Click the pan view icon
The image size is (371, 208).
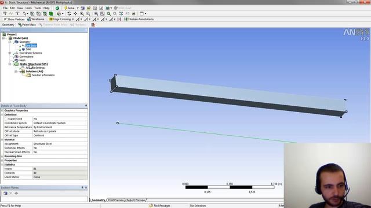(75, 14)
